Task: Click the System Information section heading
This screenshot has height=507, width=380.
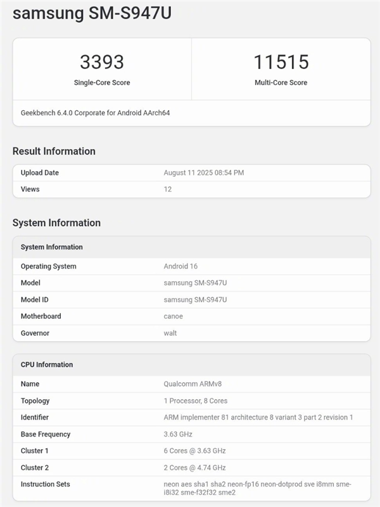Action: pyautogui.click(x=56, y=222)
